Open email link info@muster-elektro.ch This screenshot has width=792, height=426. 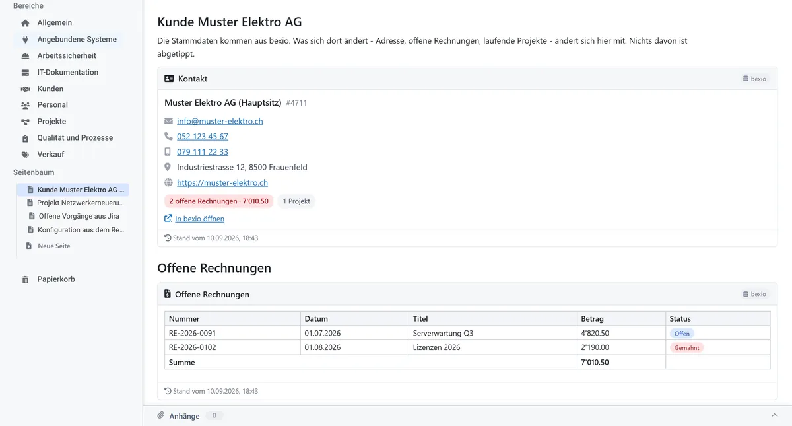point(220,122)
